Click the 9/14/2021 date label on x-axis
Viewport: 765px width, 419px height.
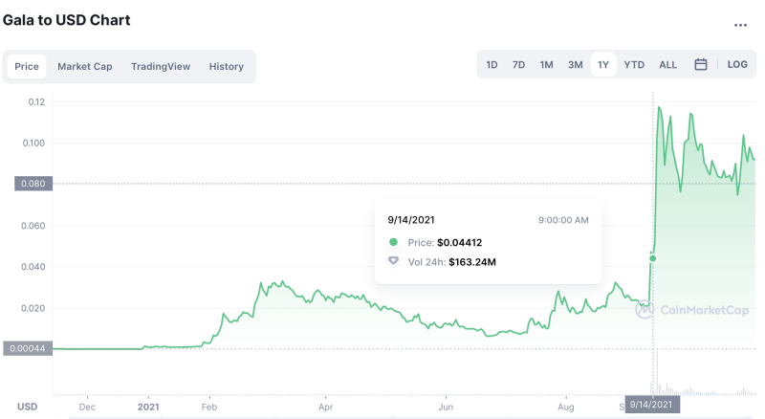click(x=652, y=405)
